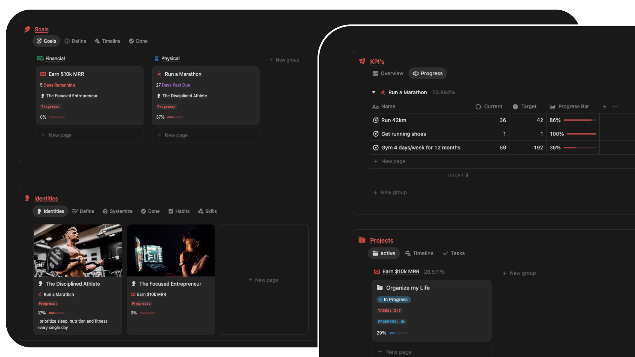Click the 29% progress bar on Organize my Life
635x357 pixels.
click(398, 333)
